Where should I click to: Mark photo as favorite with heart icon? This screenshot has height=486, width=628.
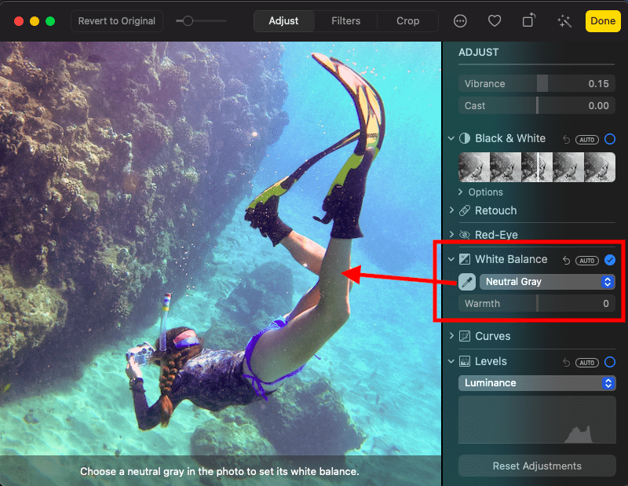[495, 21]
